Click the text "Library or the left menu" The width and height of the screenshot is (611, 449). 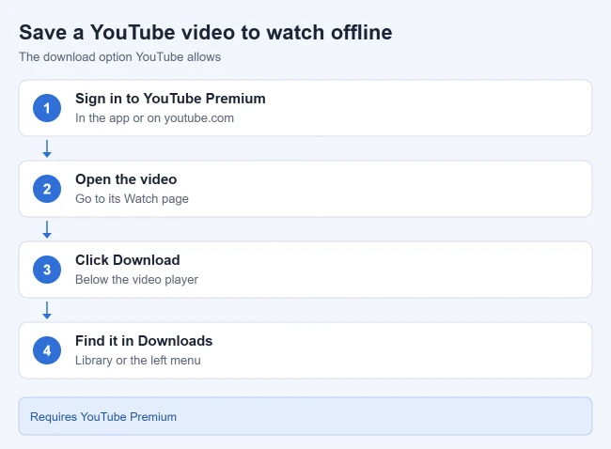point(138,360)
